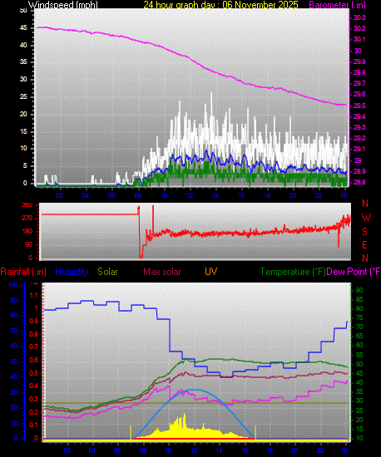Click compass letter 'S' beside wind direction graph
This screenshot has height=457, width=381.
click(364, 232)
